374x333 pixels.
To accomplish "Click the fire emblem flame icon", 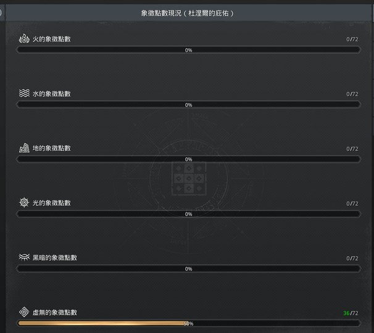I will [24, 39].
